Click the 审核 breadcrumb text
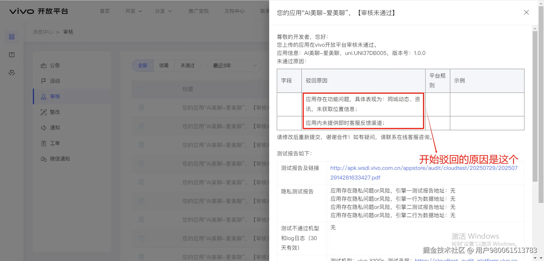Viewport: 544px width, 261px height. point(68,32)
